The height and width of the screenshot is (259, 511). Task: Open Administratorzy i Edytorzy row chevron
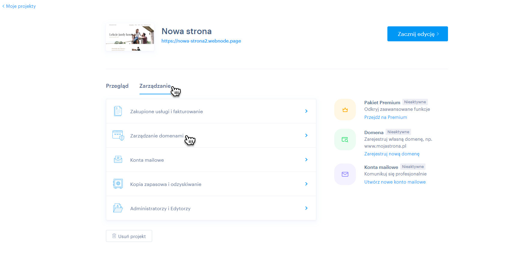tap(306, 208)
